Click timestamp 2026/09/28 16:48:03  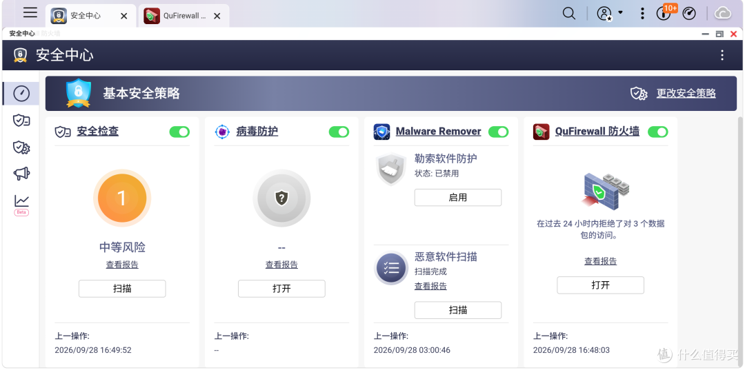(572, 350)
